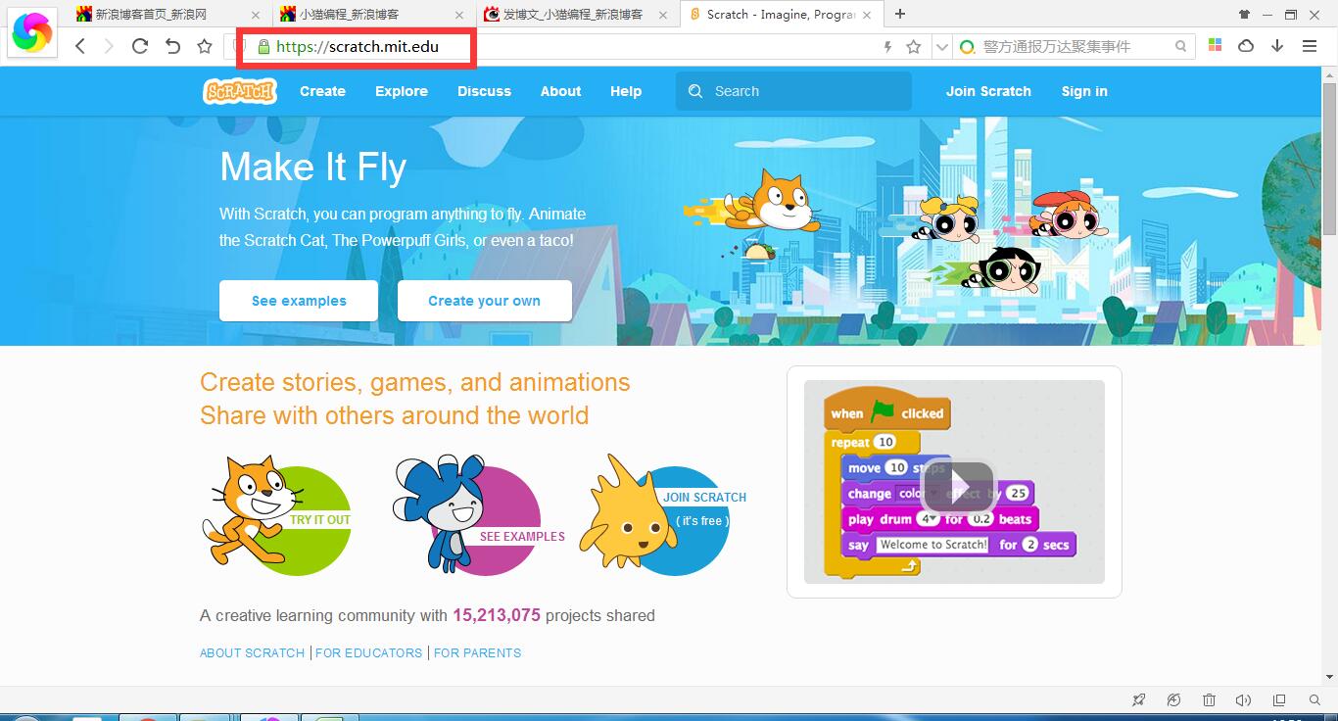Click the Scratch logo in the site header
Viewport: 1338px width, 721px height.
240,91
